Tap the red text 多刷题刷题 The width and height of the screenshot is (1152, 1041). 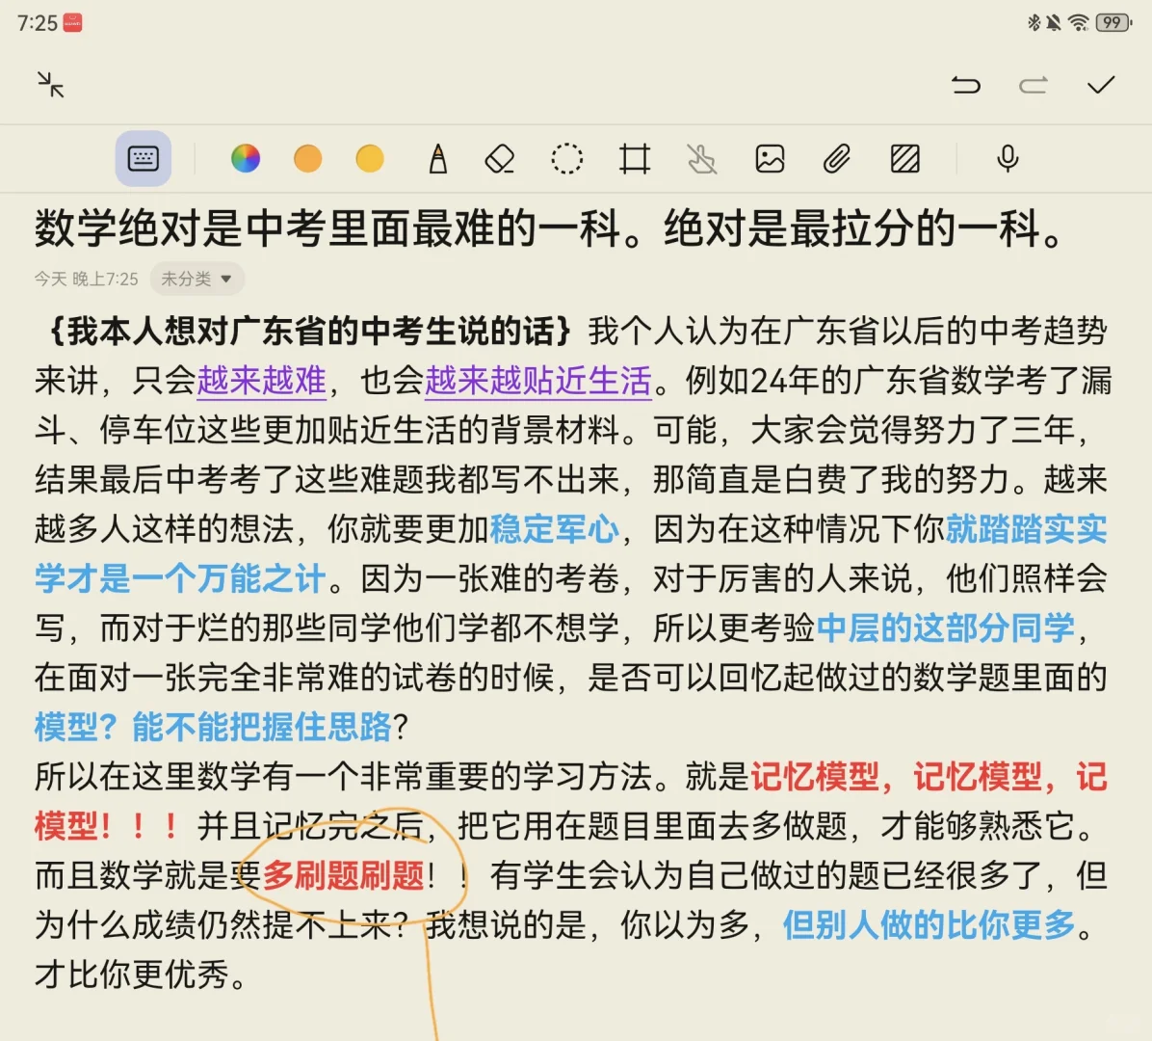tap(343, 875)
